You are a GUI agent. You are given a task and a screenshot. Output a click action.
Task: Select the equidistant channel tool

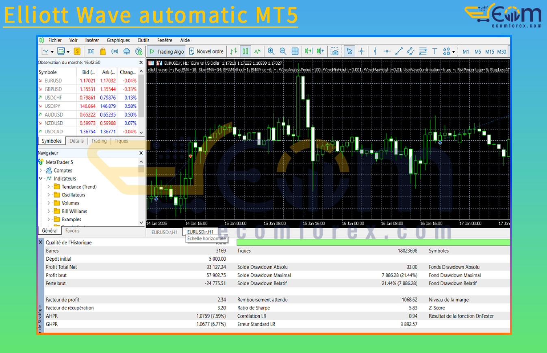pyautogui.click(x=411, y=52)
